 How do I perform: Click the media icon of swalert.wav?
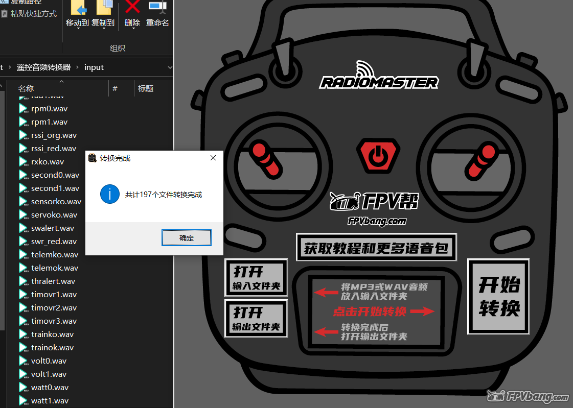pos(24,228)
